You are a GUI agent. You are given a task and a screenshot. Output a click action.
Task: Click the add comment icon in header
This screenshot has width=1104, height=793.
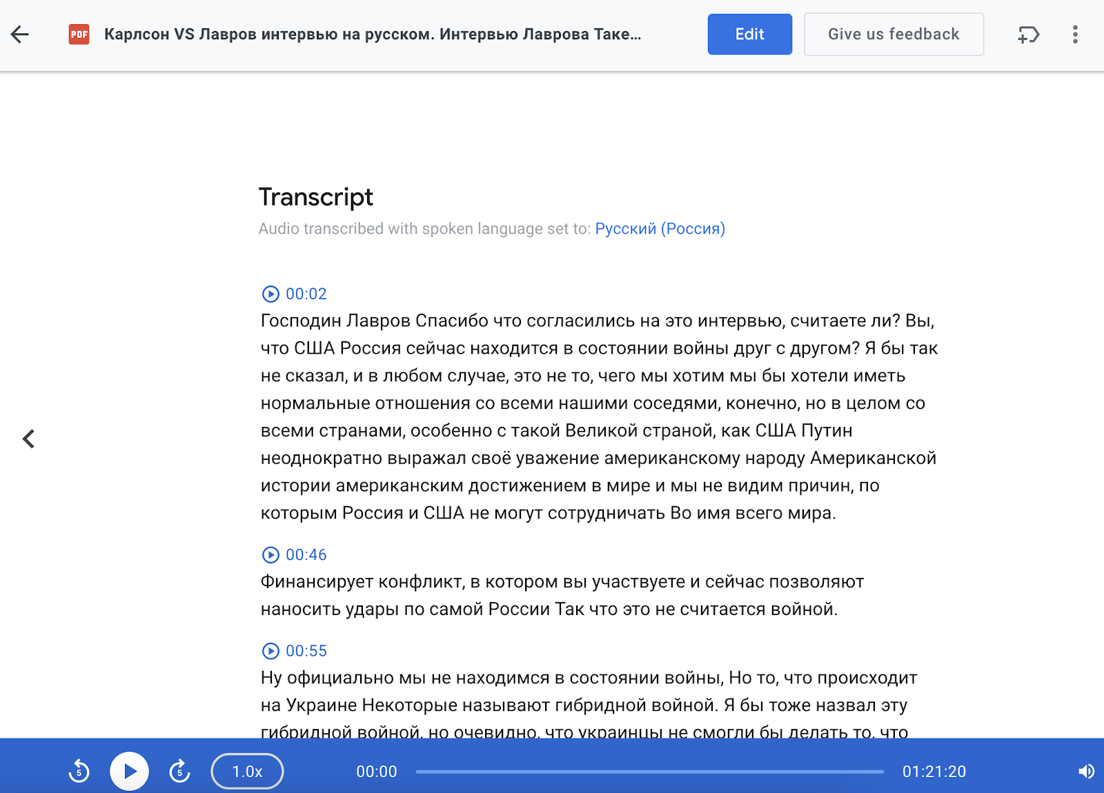click(1028, 34)
